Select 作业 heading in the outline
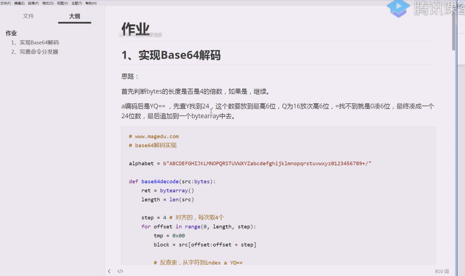Screen dimensions: 465x276 point(11,33)
